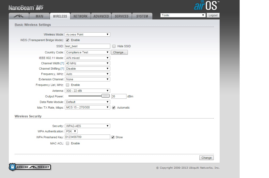Open the Max TX Rate dropdown
Viewport: 269px width, 178px height.
[x=88, y=107]
